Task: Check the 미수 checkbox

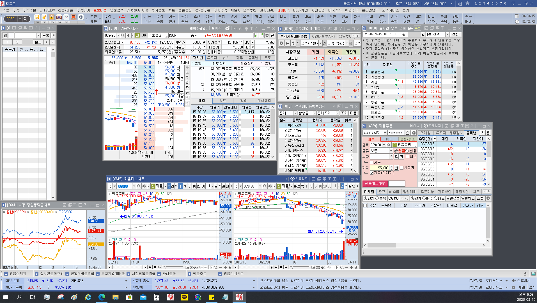Action: [407, 157]
